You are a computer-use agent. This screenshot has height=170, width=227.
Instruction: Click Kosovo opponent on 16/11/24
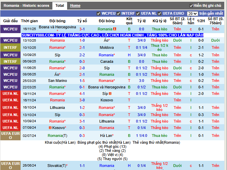click(x=107, y=100)
